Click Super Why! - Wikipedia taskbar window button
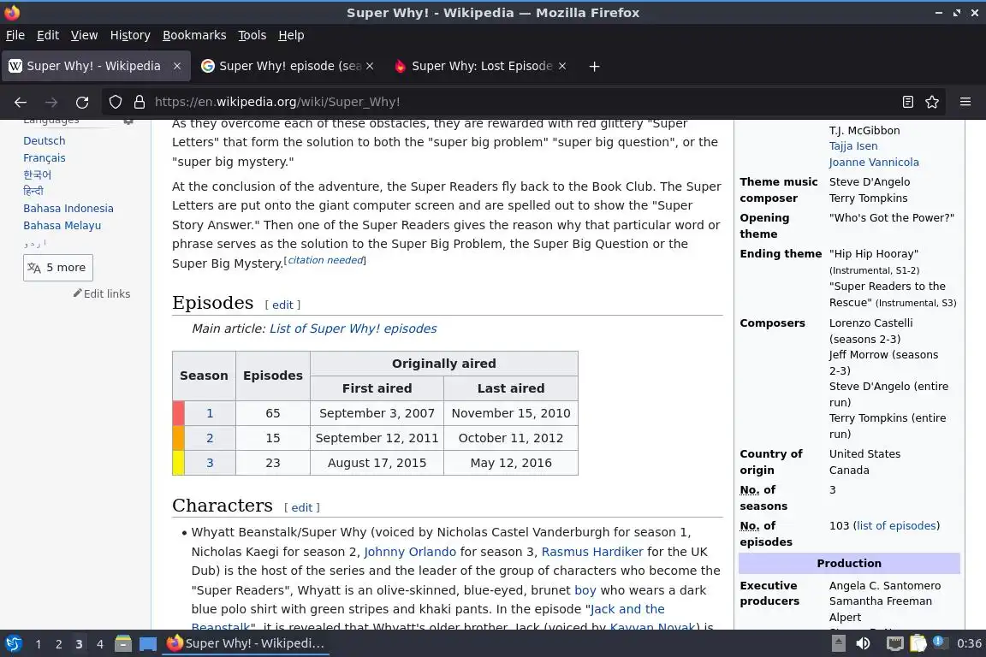986x657 pixels. (x=246, y=644)
